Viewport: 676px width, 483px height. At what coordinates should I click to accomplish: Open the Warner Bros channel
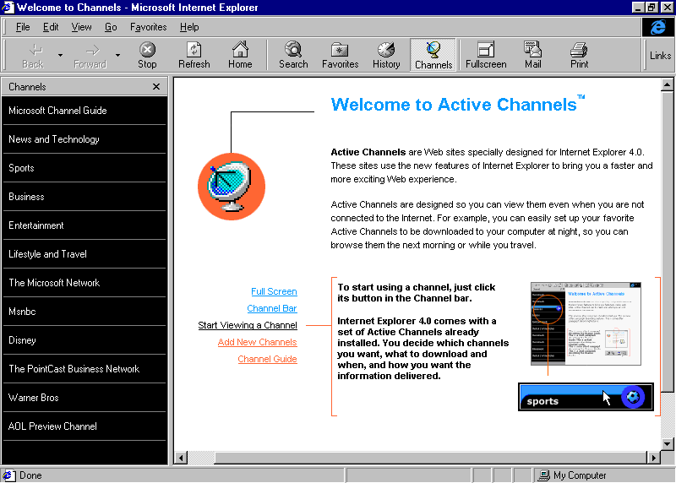click(x=84, y=398)
